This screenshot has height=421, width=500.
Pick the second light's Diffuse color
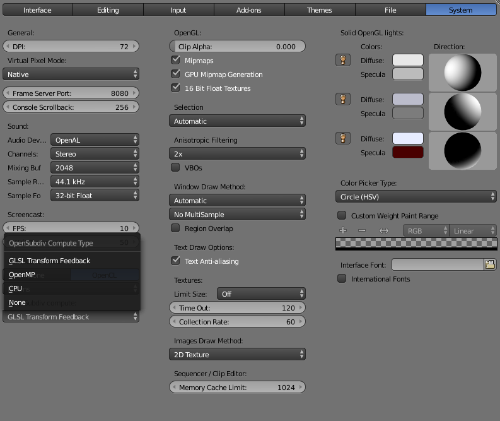[407, 99]
